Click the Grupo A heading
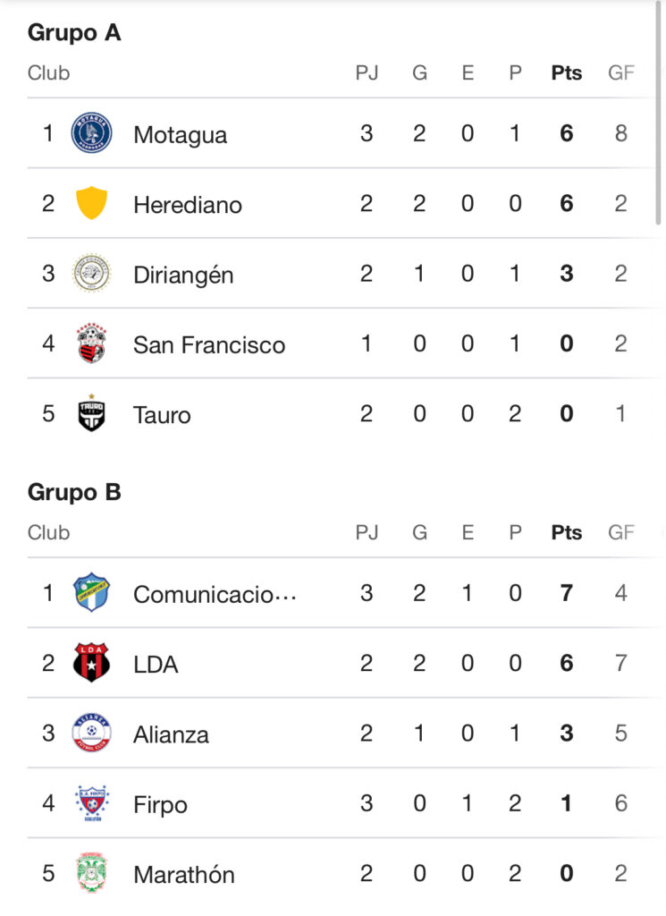Screen dimensions: 666x916 pos(74,32)
